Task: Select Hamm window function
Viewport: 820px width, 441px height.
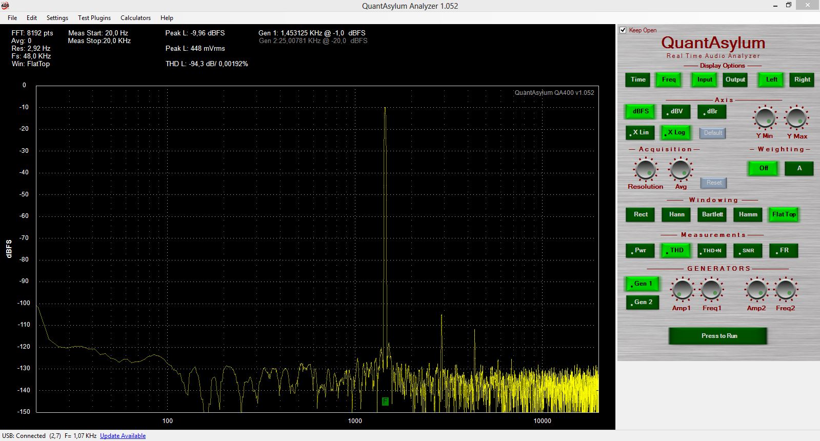Action: (748, 214)
